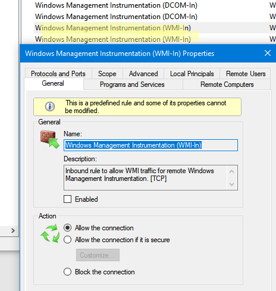
Task: Click the firewall brick wall rule icon
Action: click(49, 139)
